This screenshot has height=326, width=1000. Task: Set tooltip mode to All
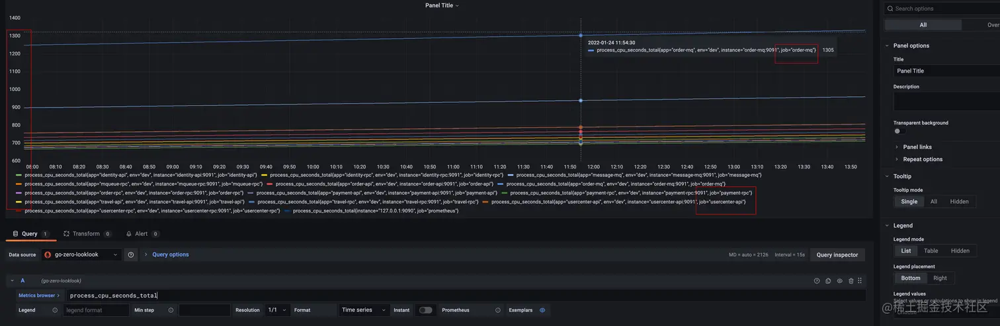933,201
